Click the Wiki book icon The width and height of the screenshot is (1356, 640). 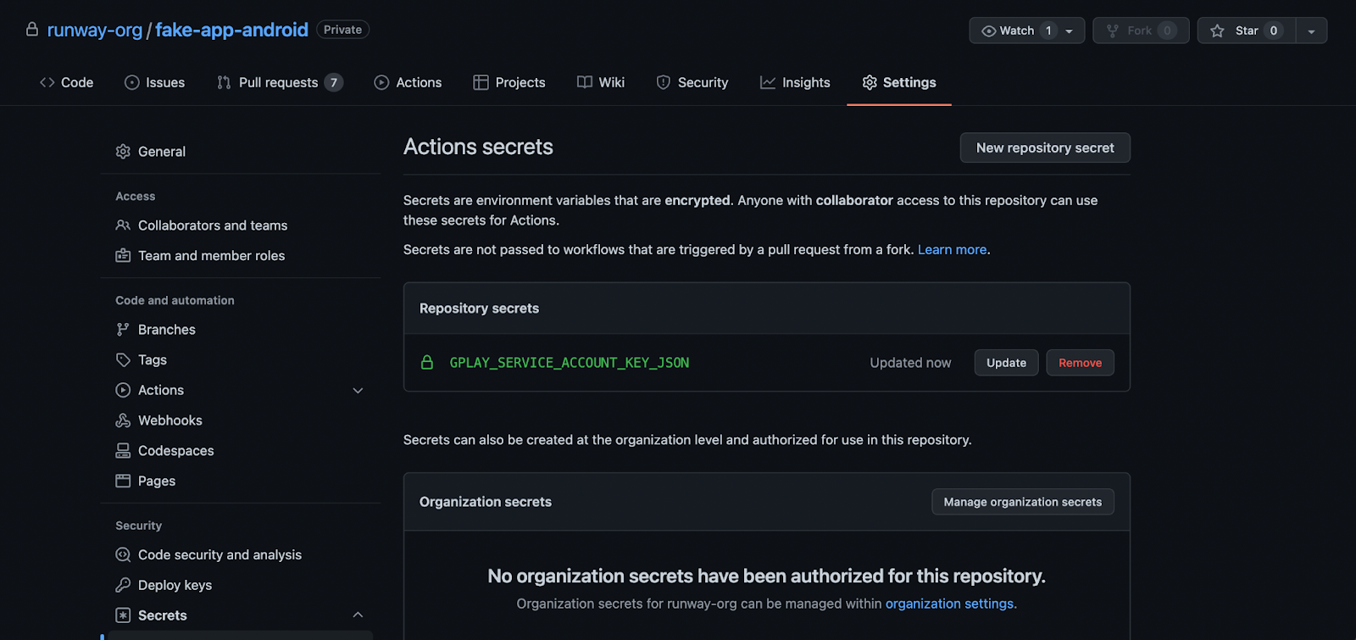[585, 82]
